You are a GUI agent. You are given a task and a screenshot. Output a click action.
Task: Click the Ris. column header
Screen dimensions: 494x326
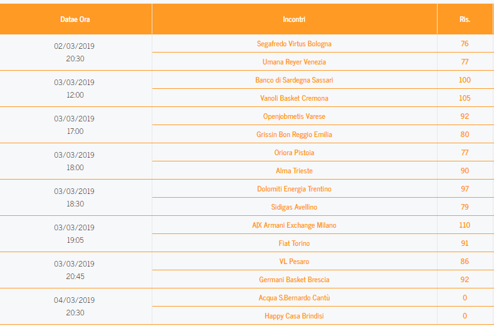[x=465, y=19]
